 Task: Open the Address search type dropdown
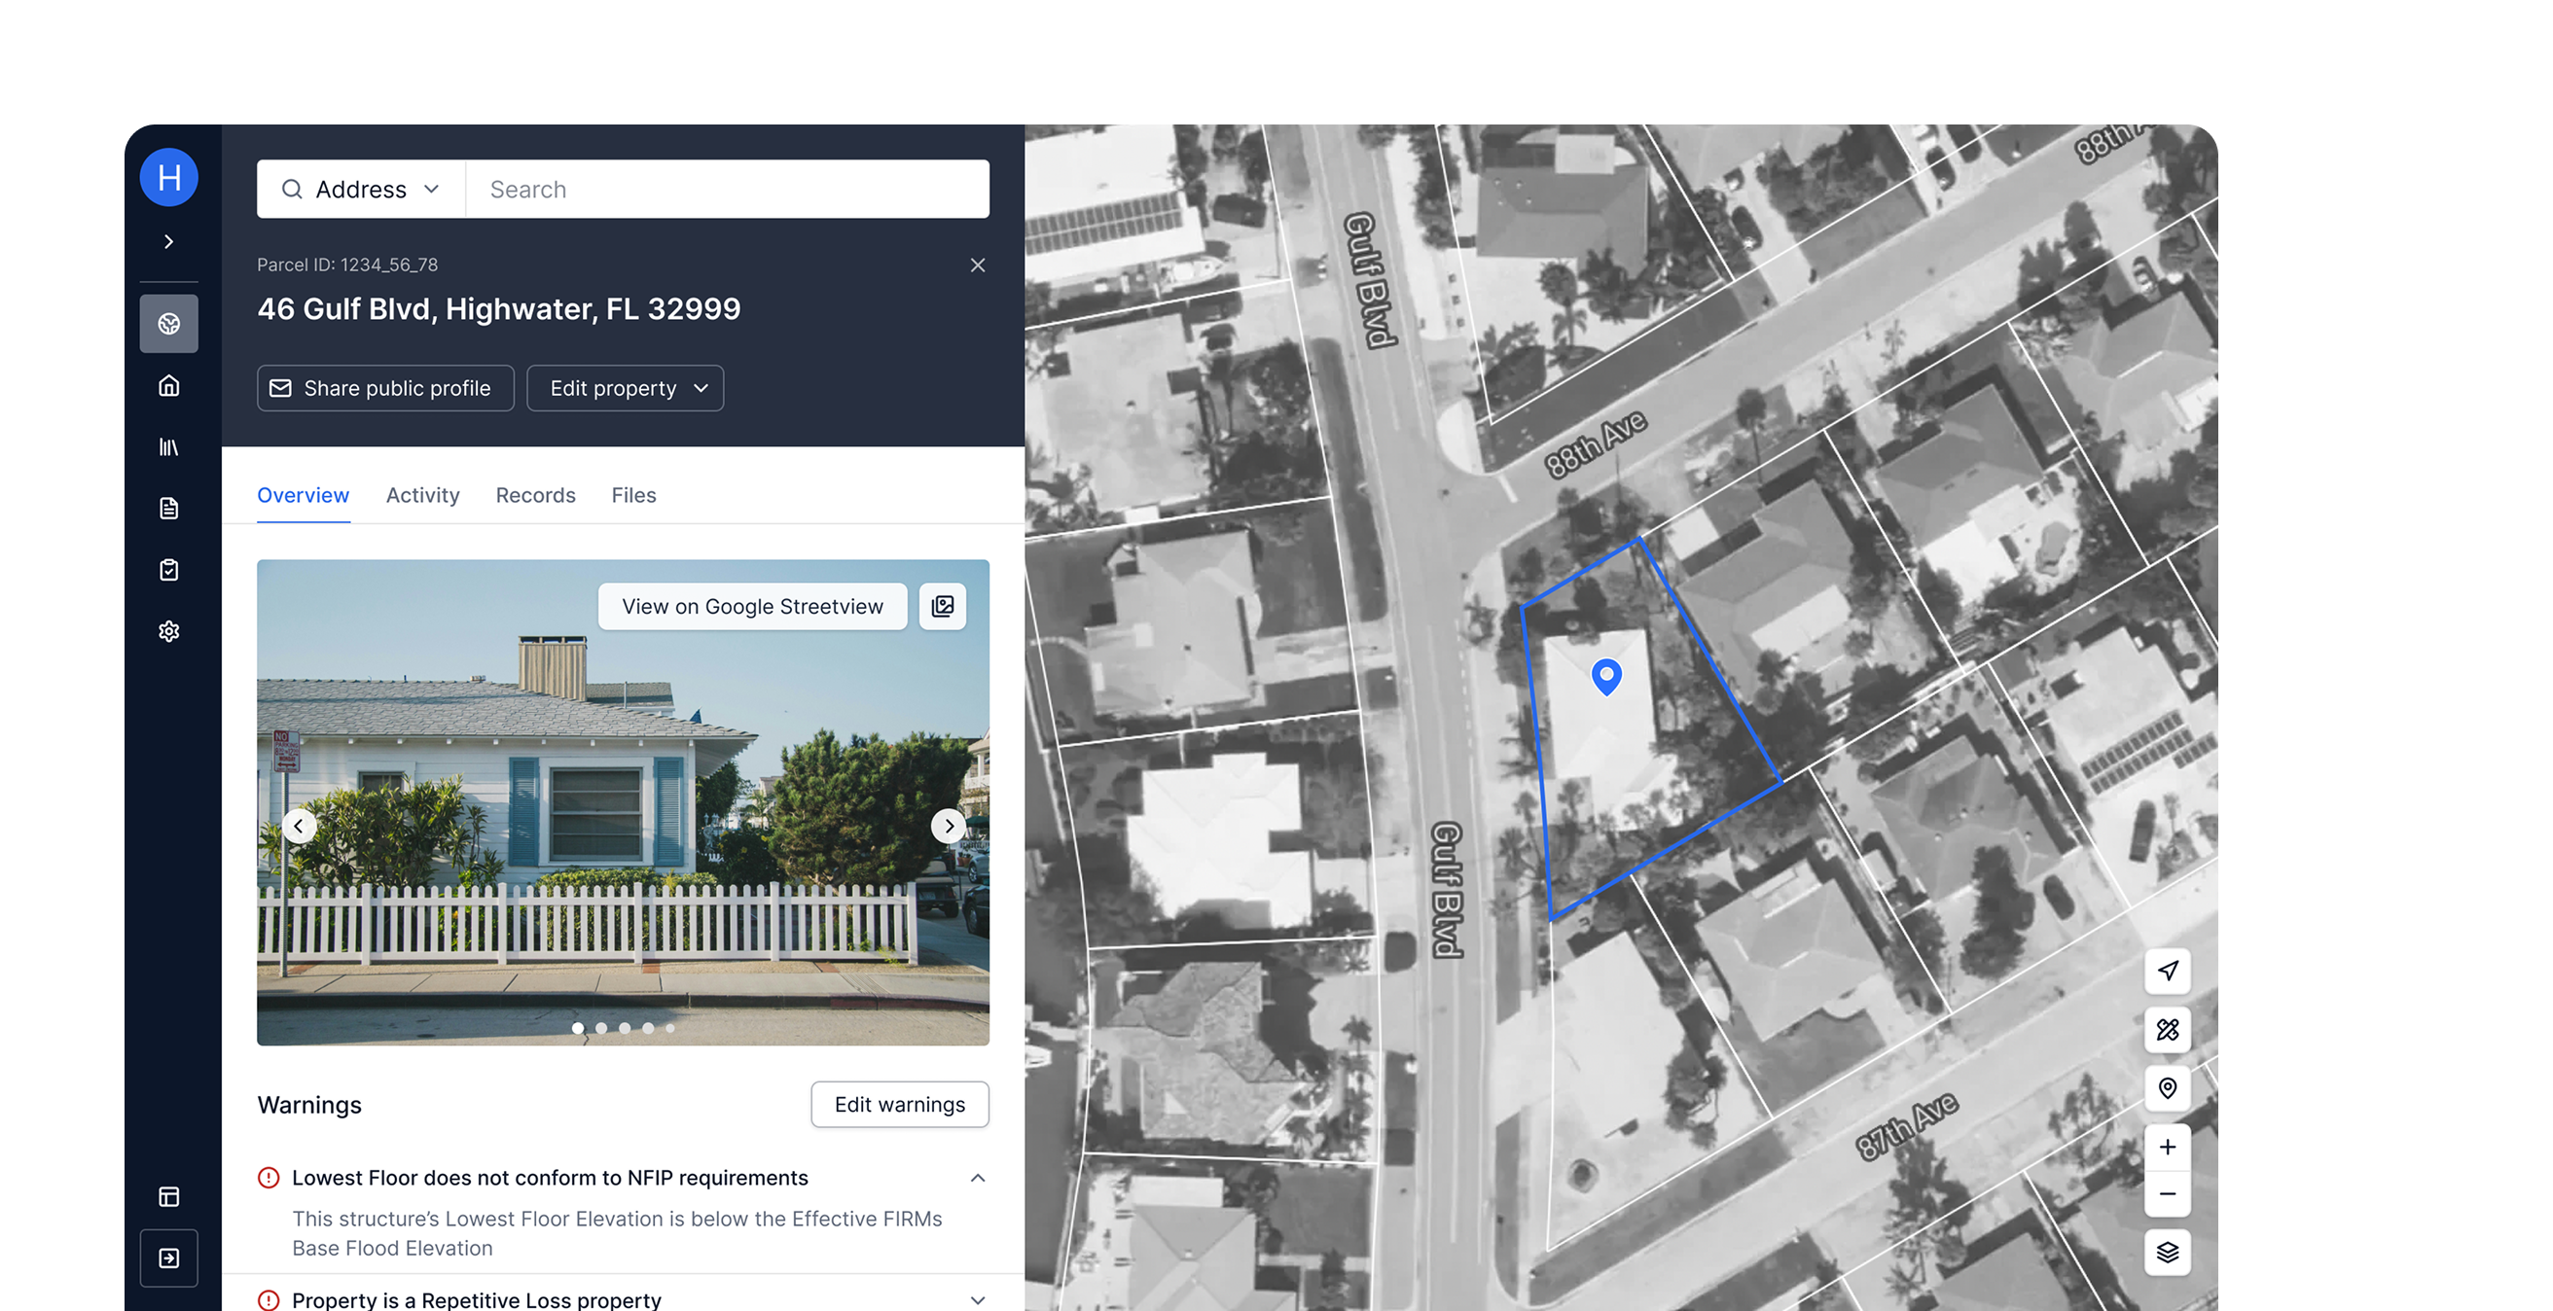click(361, 190)
